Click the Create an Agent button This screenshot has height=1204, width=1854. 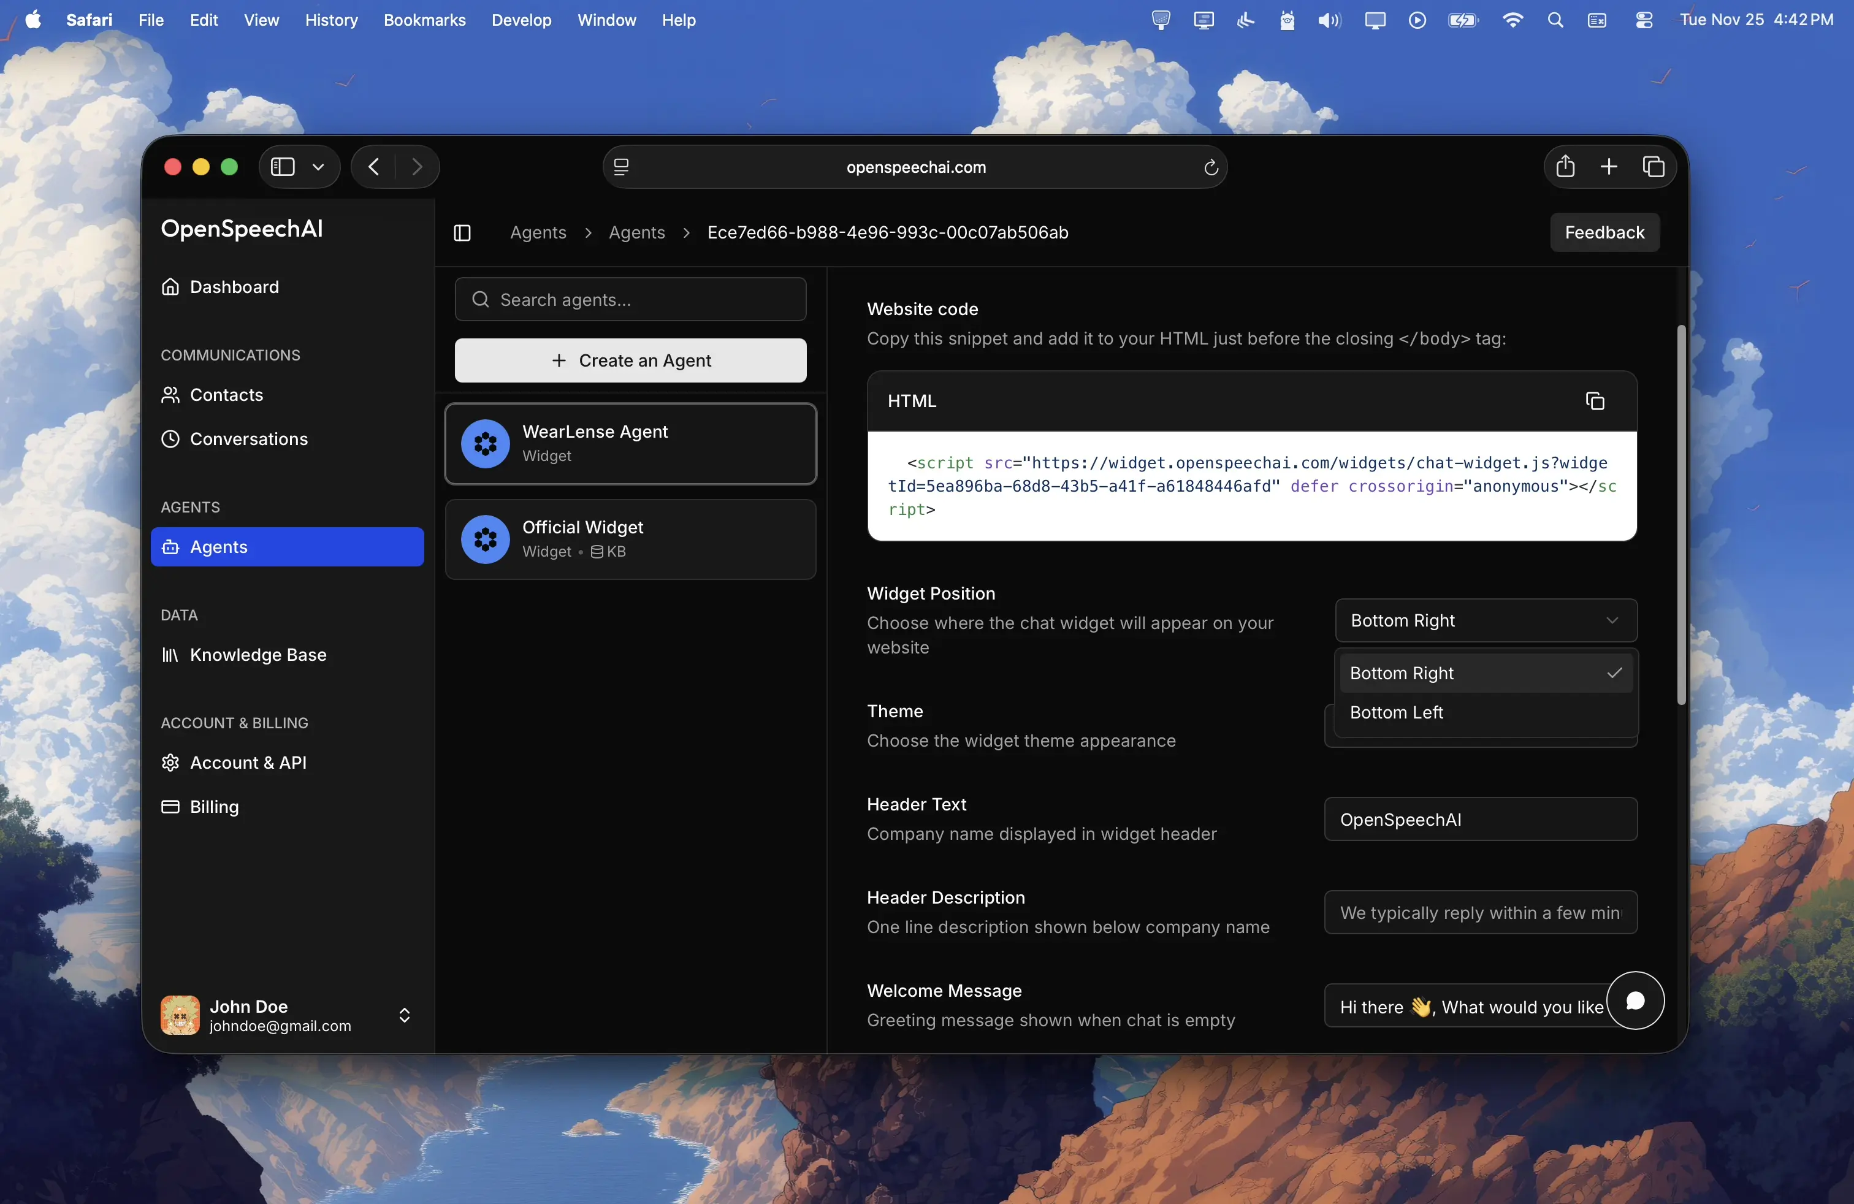point(630,360)
